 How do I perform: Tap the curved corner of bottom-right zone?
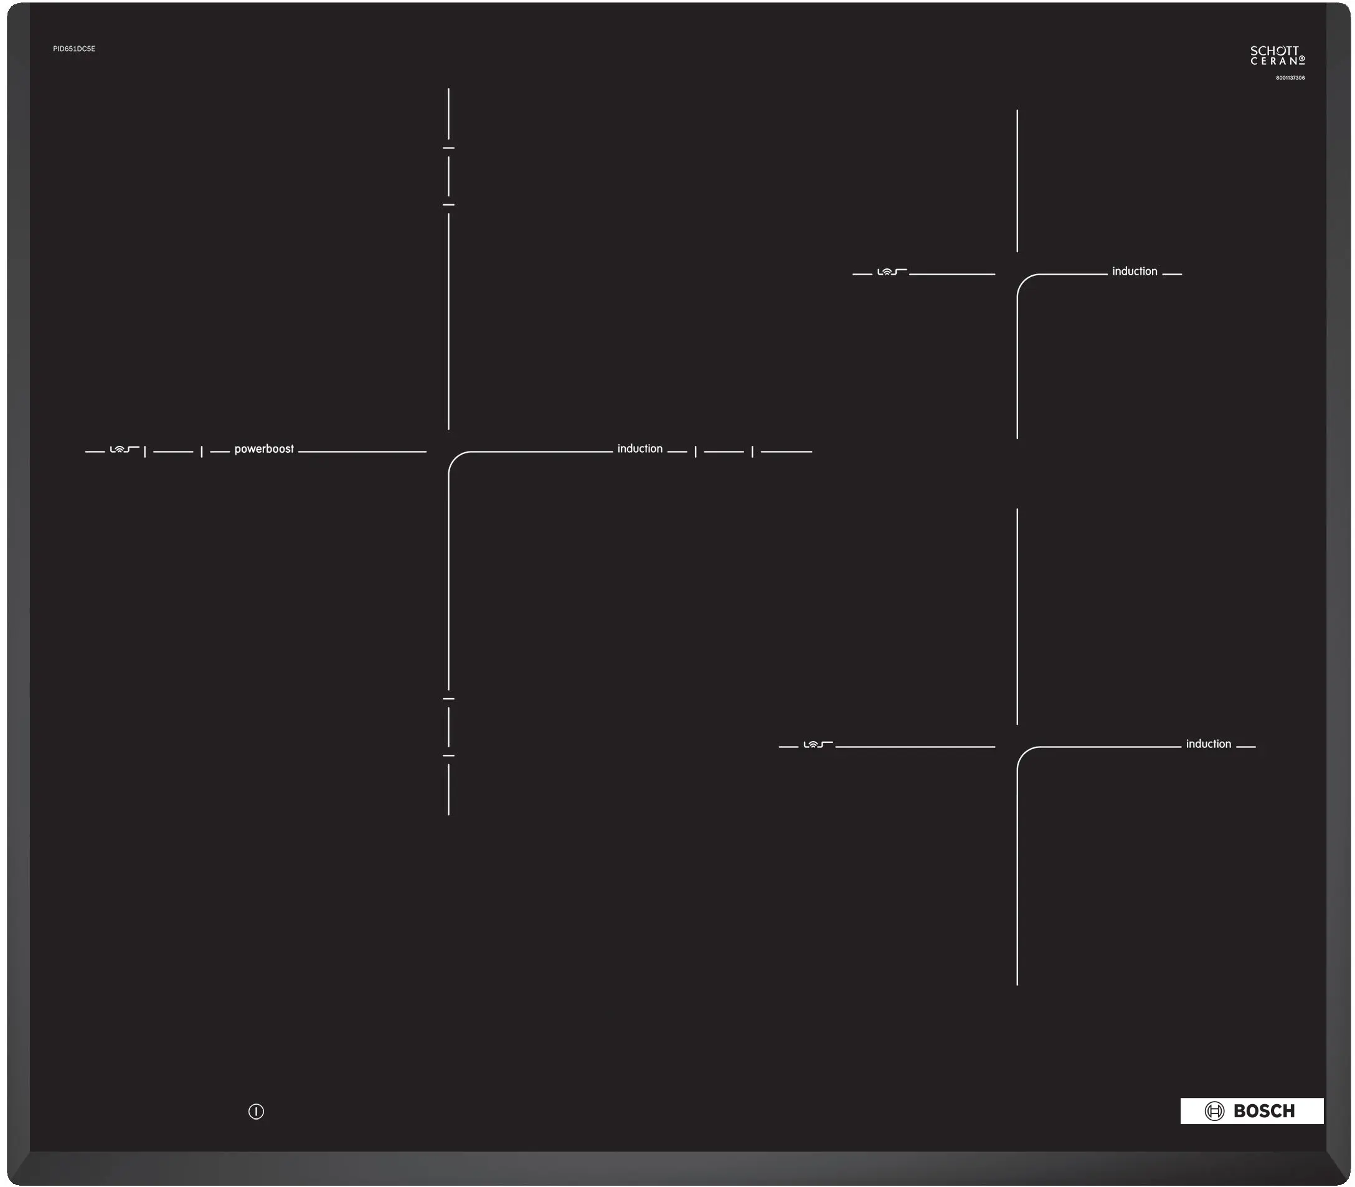tap(1024, 754)
